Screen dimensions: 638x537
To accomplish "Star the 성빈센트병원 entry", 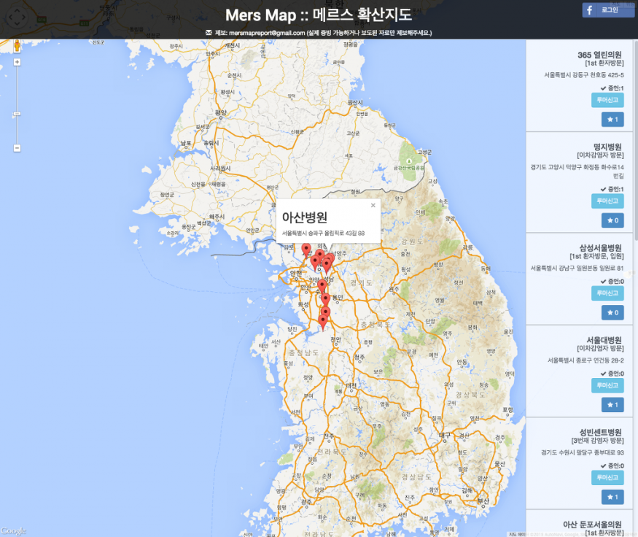I will 612,497.
